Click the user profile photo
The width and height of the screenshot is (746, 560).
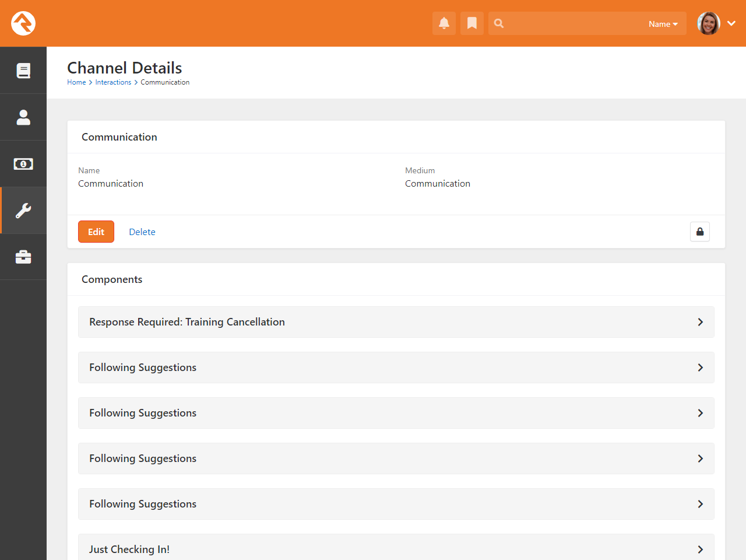click(x=709, y=23)
